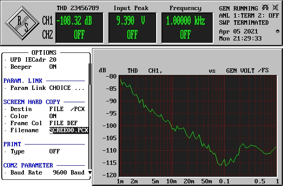
Task: Click the graph title THD CH1,
Action: coord(145,71)
